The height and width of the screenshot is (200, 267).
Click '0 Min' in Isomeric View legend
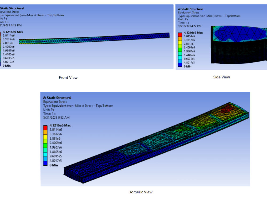54,165
